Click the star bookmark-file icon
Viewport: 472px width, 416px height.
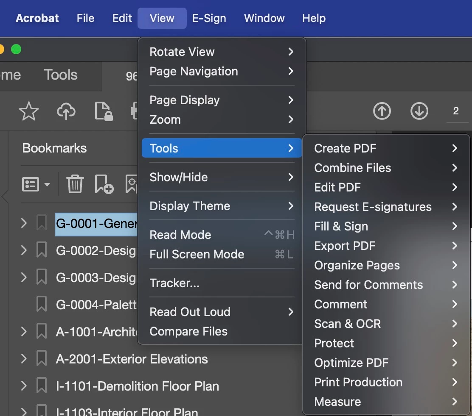pyautogui.click(x=29, y=111)
